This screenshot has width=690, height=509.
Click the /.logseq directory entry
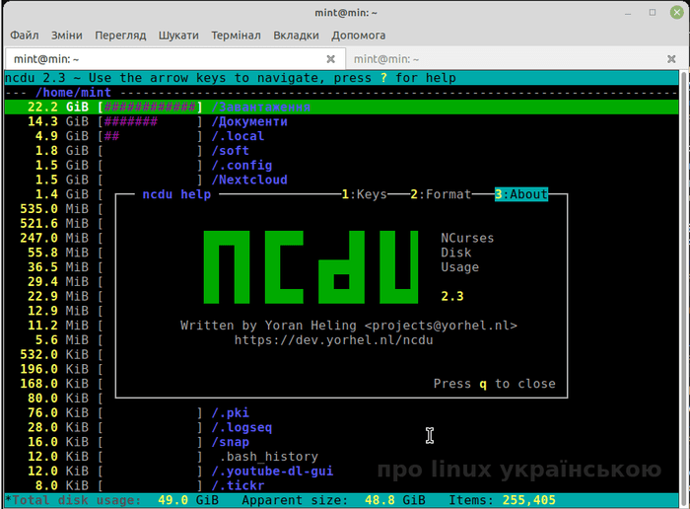(x=241, y=427)
